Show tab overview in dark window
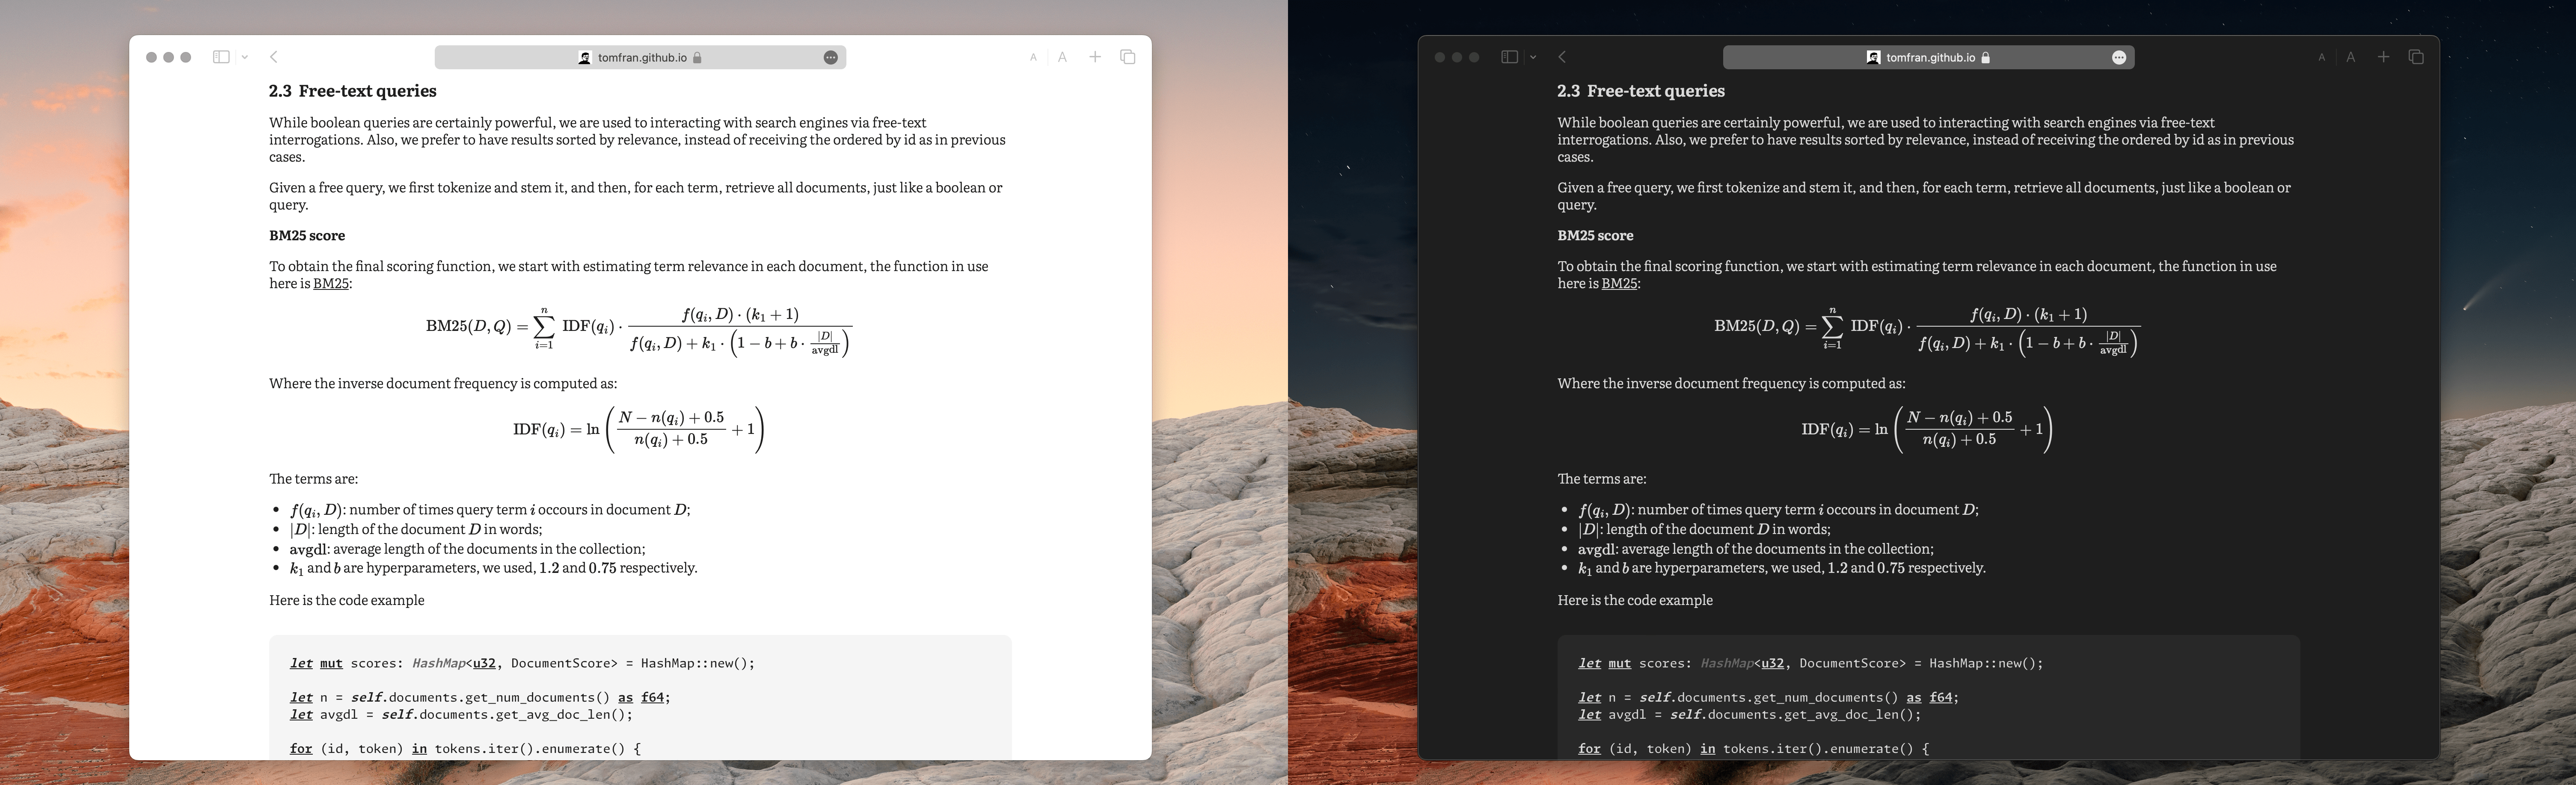This screenshot has height=785, width=2576. tap(2416, 57)
